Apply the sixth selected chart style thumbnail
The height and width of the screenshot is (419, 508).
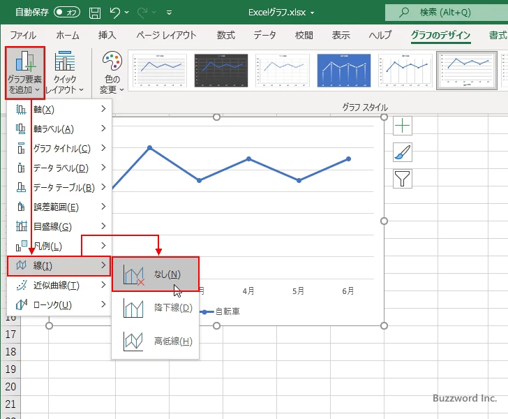click(467, 71)
